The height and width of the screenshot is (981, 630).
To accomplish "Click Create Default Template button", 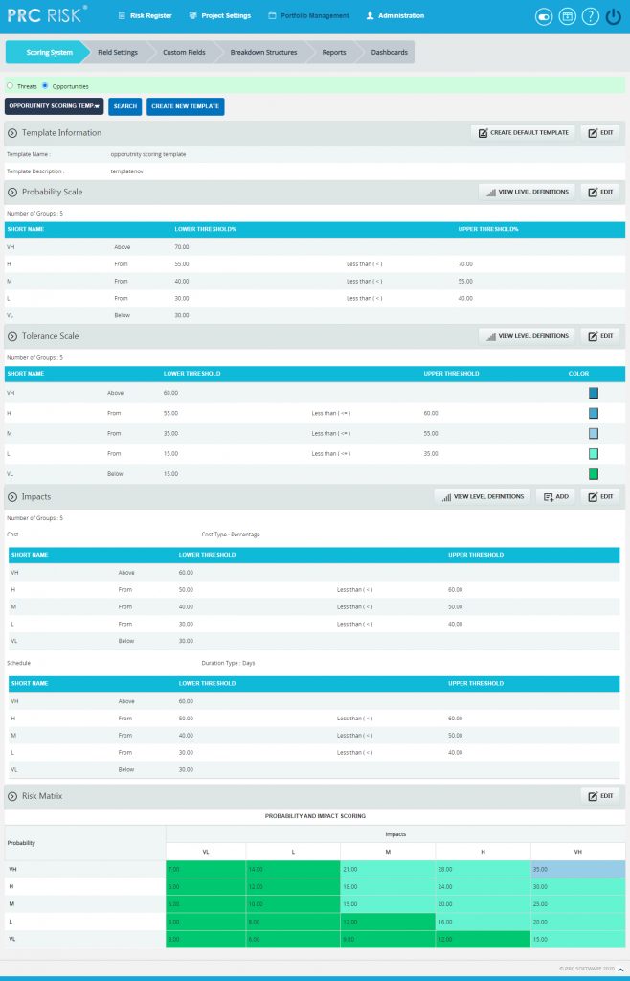I will pos(523,132).
